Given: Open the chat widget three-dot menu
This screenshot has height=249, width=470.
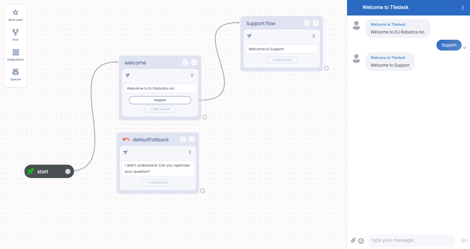Looking at the screenshot, I should pyautogui.click(x=463, y=8).
